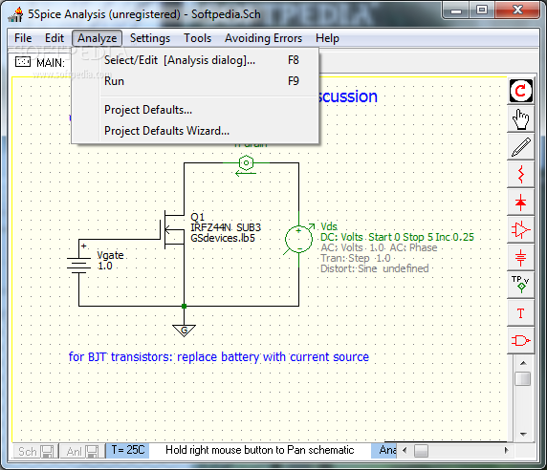
Task: Click the Q1 component label
Action: (197, 217)
